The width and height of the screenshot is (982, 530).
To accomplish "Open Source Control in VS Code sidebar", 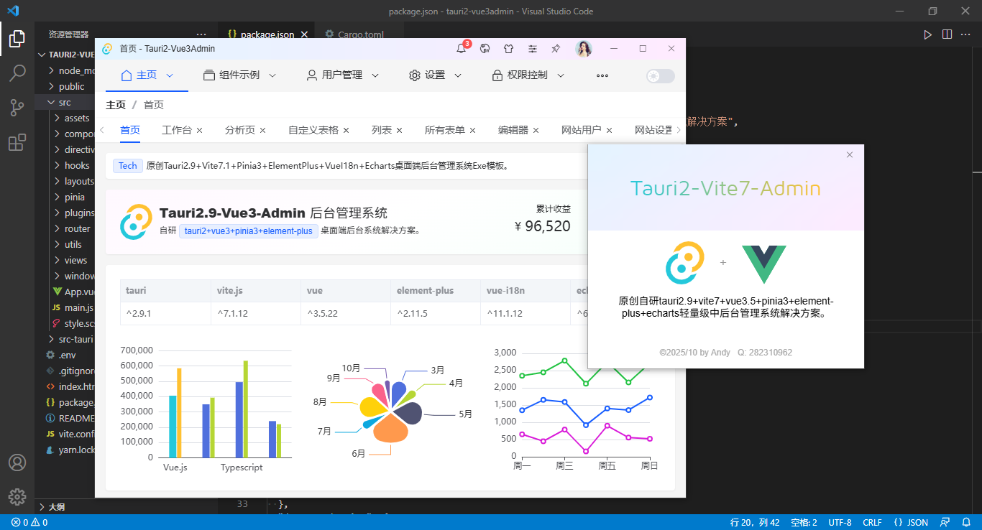I will (x=17, y=106).
